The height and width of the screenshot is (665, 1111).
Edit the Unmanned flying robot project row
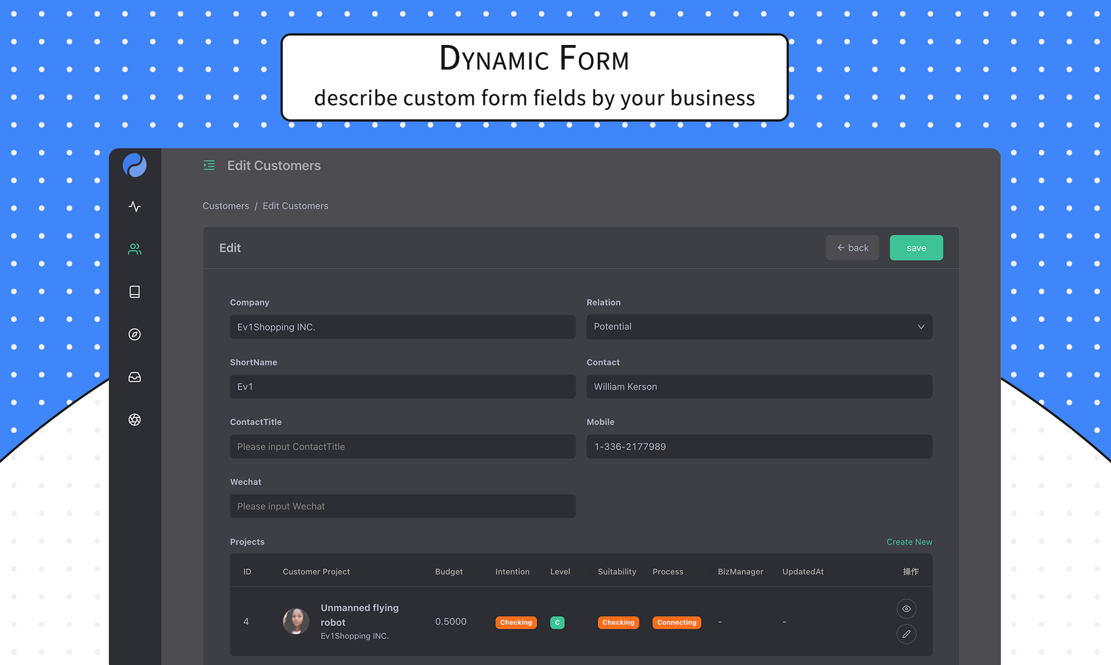(907, 634)
